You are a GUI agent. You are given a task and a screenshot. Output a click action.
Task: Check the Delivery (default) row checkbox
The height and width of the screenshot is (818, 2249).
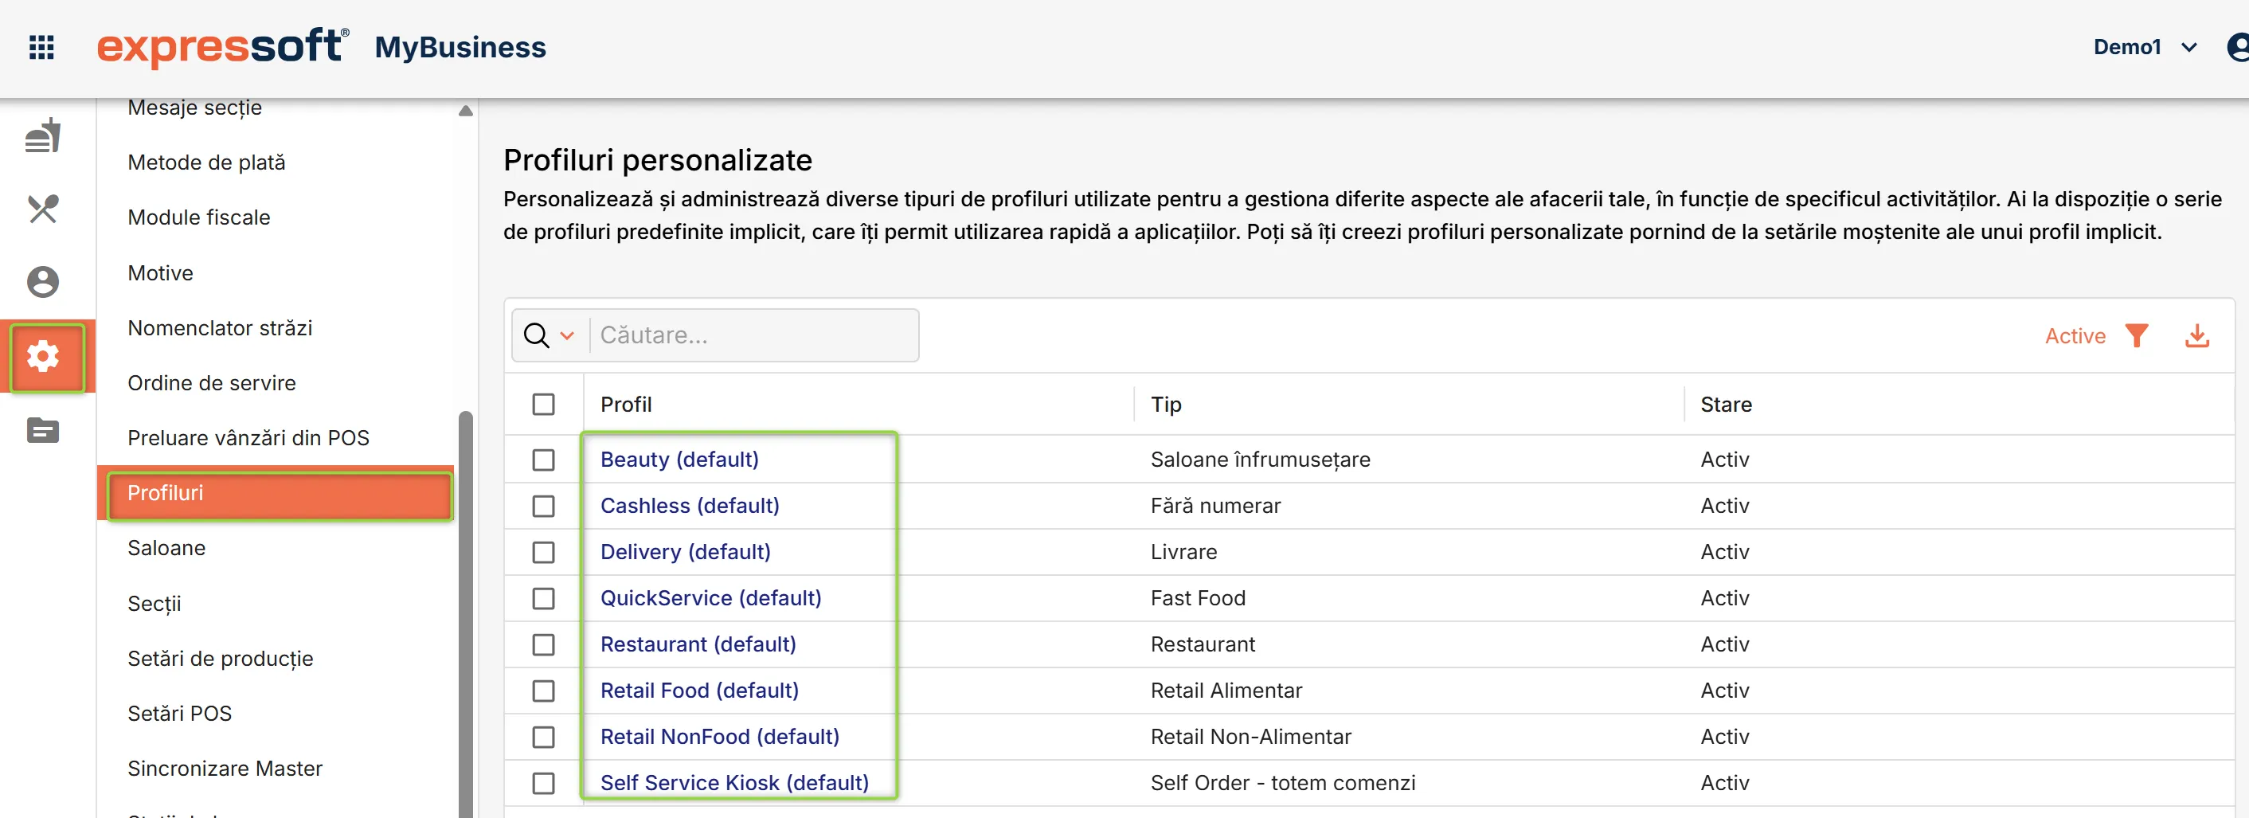click(x=544, y=553)
